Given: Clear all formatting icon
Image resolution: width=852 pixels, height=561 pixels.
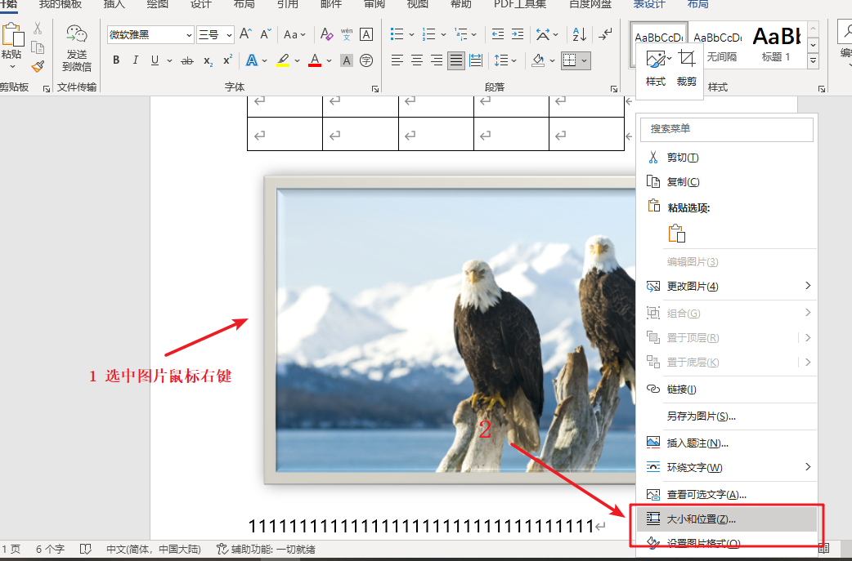Looking at the screenshot, I should (x=326, y=35).
